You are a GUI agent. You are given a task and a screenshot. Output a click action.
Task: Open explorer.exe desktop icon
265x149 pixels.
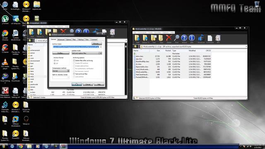point(37,5)
